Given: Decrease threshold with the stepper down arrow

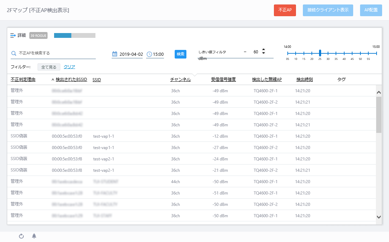Looking at the screenshot, I should 264,53.
